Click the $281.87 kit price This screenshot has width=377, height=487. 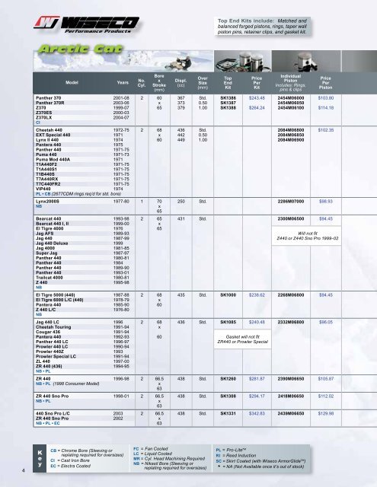(257, 379)
